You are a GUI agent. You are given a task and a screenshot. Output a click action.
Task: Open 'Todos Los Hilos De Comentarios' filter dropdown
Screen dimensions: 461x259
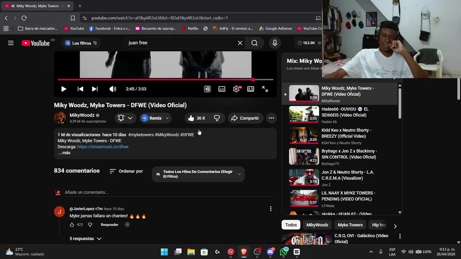198,174
